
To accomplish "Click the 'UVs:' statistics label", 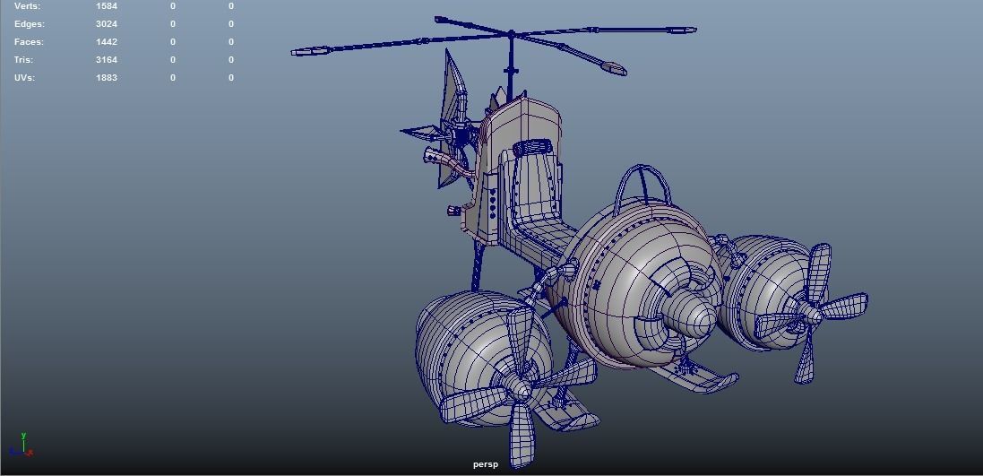I will point(24,78).
